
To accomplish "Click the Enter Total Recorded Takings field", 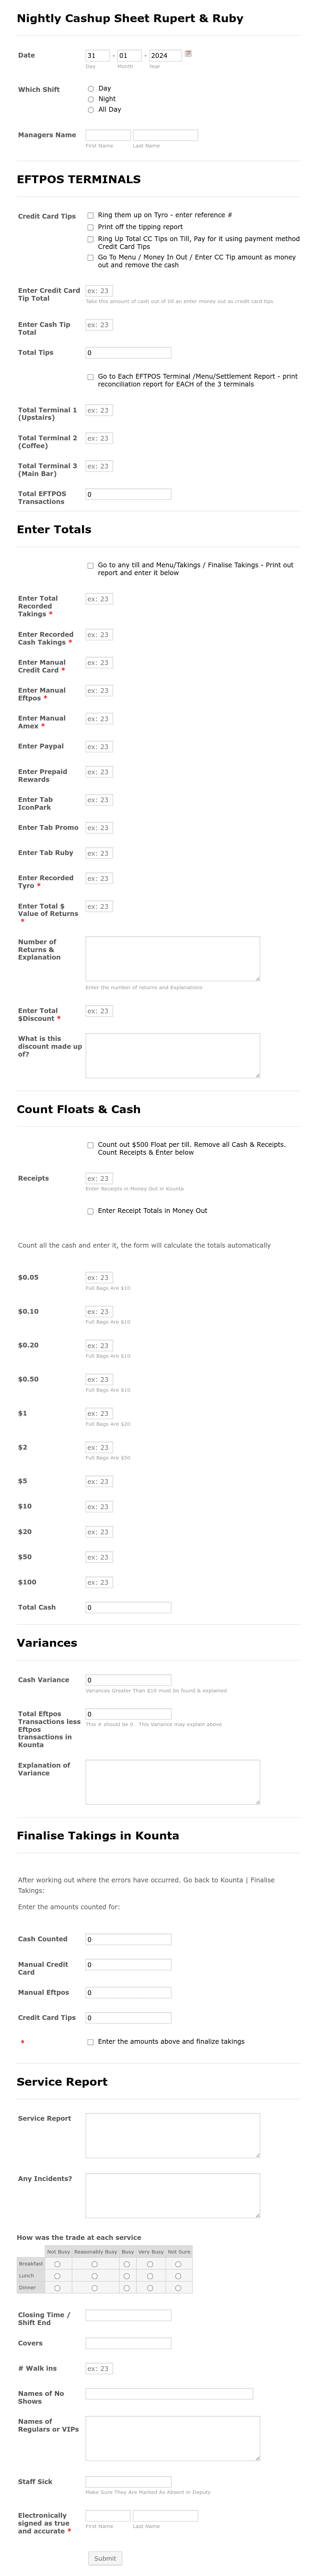I will click(x=99, y=599).
